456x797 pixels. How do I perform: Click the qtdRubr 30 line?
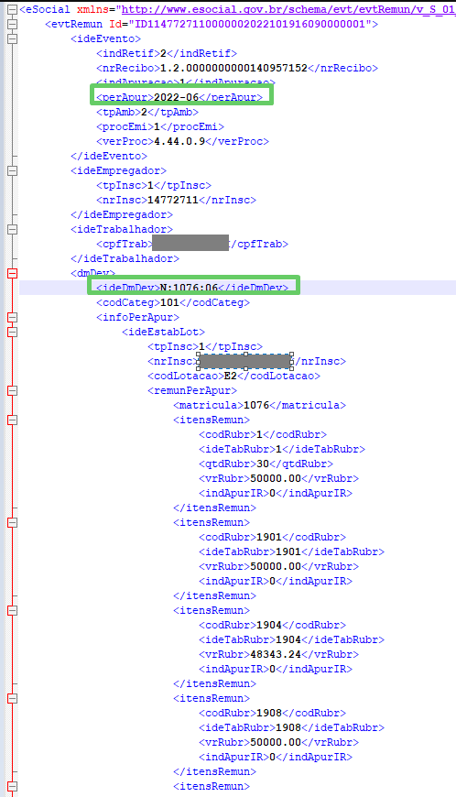(266, 464)
